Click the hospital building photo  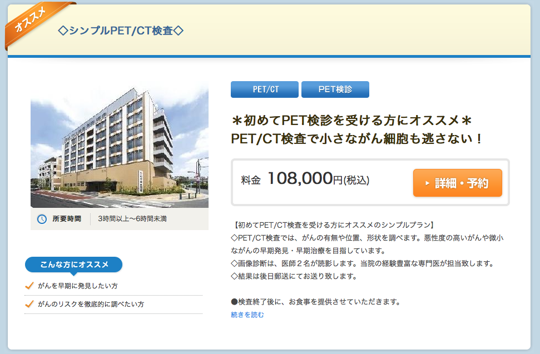click(x=120, y=145)
